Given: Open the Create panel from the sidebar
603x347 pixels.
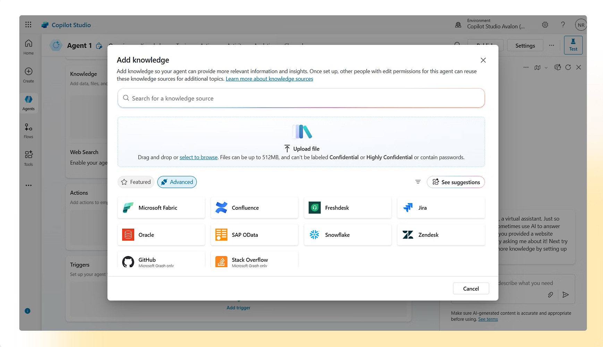Looking at the screenshot, I should pos(28,75).
